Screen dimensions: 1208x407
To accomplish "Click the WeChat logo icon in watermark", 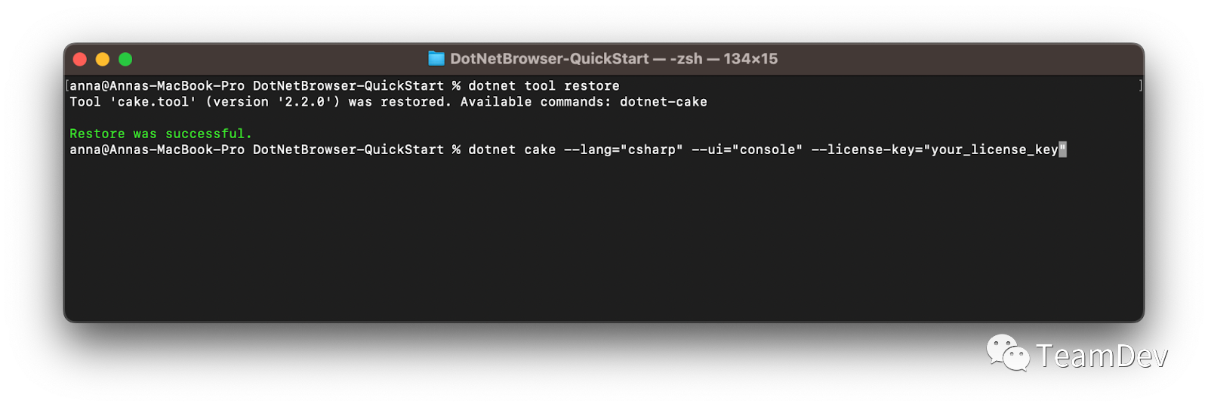I will 1008,353.
